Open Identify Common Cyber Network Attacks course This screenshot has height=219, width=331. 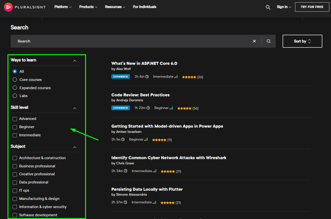tap(169, 158)
